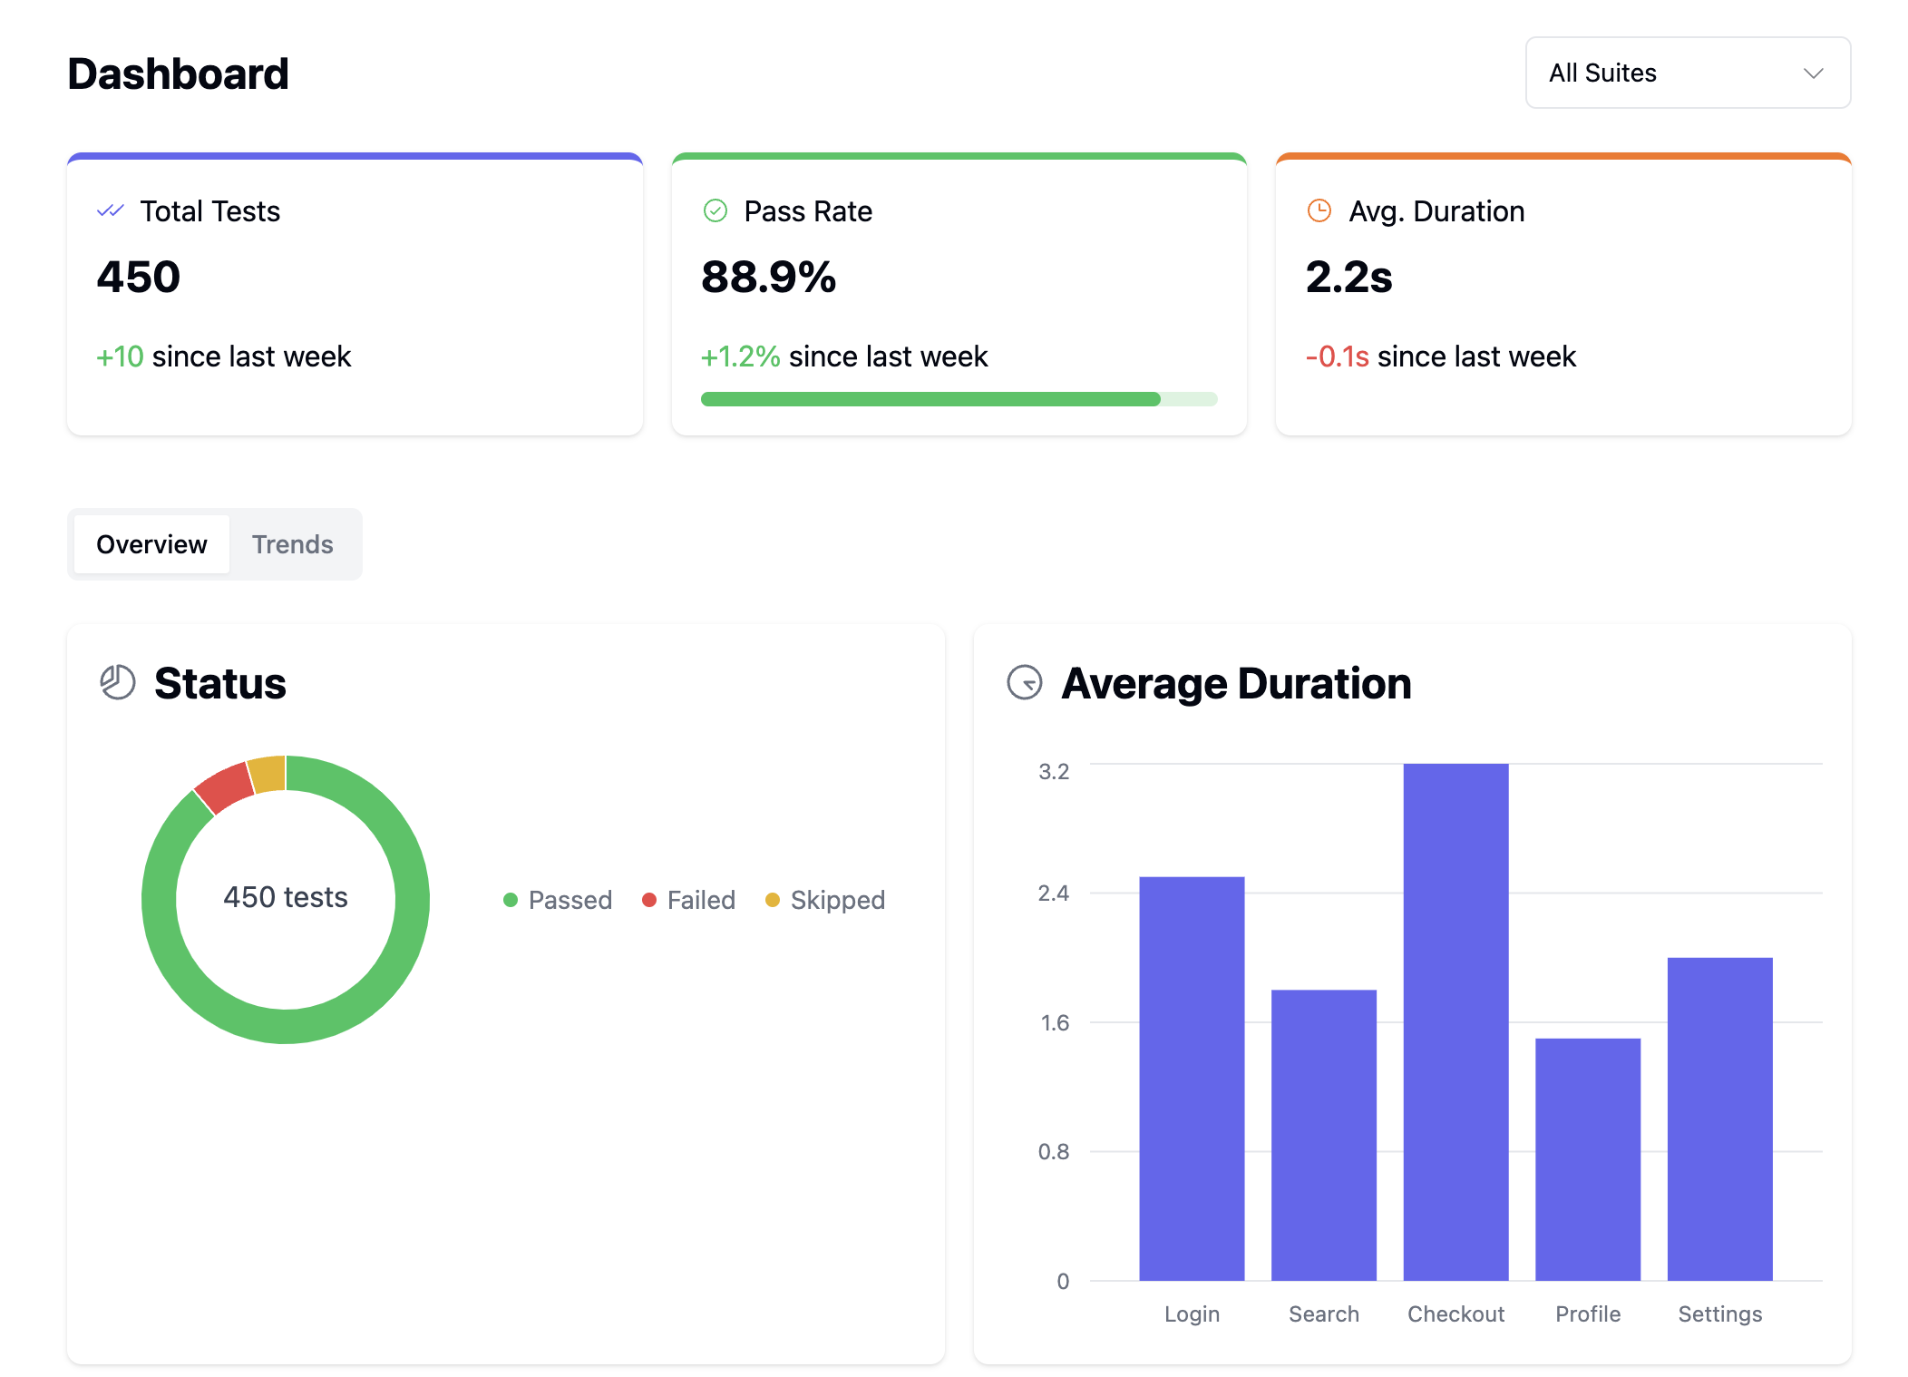Viewport: 1908px width, 1377px height.
Task: Click the Total Tests trend line icon
Action: click(110, 210)
